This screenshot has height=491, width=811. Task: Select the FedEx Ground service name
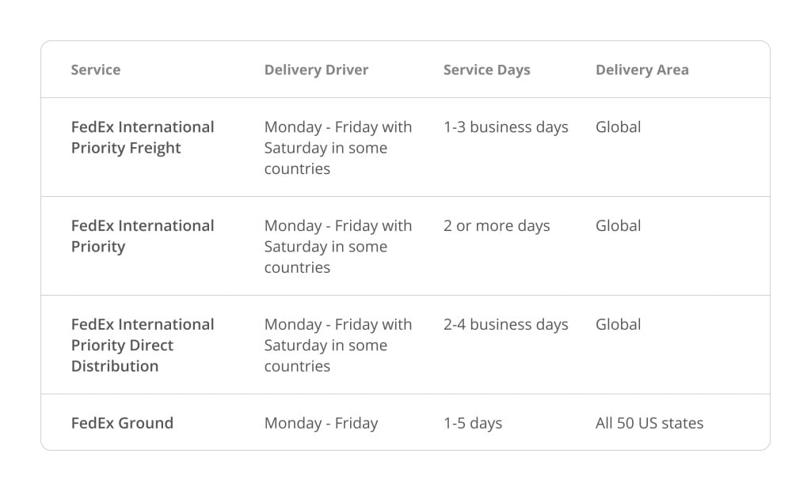pos(122,423)
